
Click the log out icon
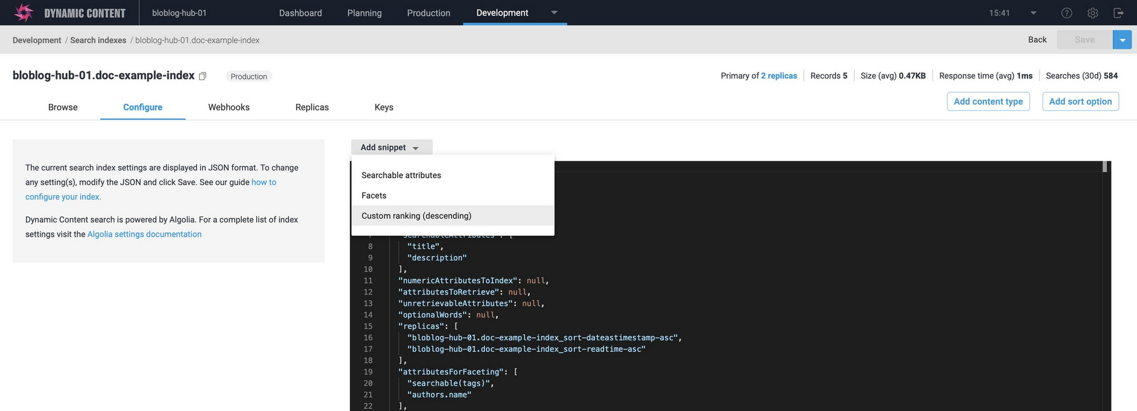1118,13
